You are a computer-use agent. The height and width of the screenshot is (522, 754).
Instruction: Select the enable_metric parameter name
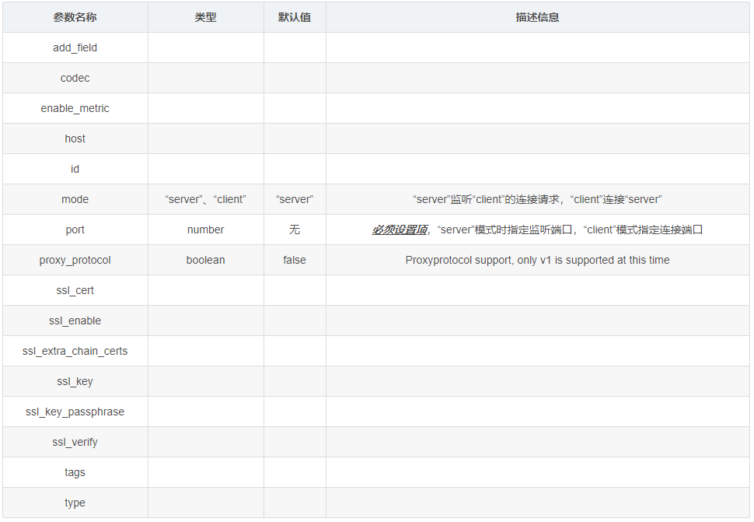pos(75,108)
